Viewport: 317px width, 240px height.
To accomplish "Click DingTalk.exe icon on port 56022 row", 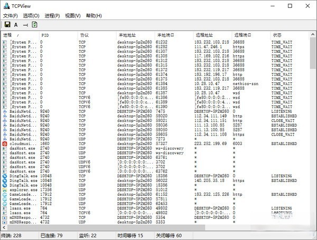I will click(5, 180).
